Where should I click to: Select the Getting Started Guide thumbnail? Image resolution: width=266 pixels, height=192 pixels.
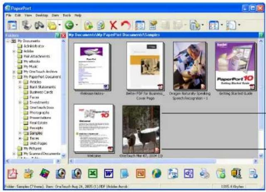point(235,66)
